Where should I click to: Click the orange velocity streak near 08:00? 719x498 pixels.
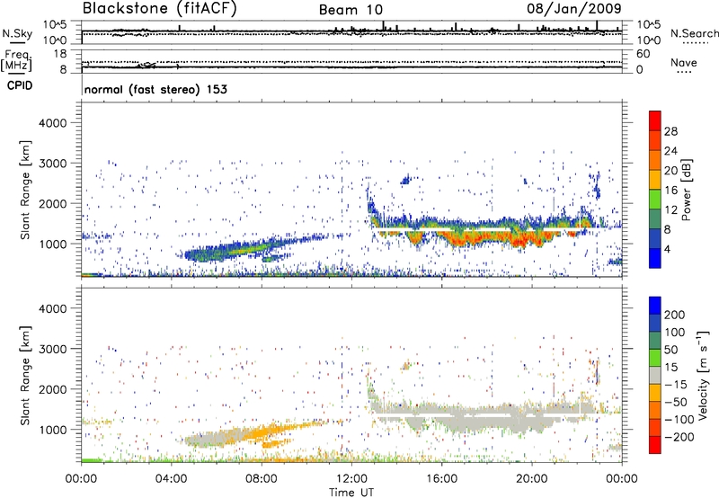pos(263,431)
